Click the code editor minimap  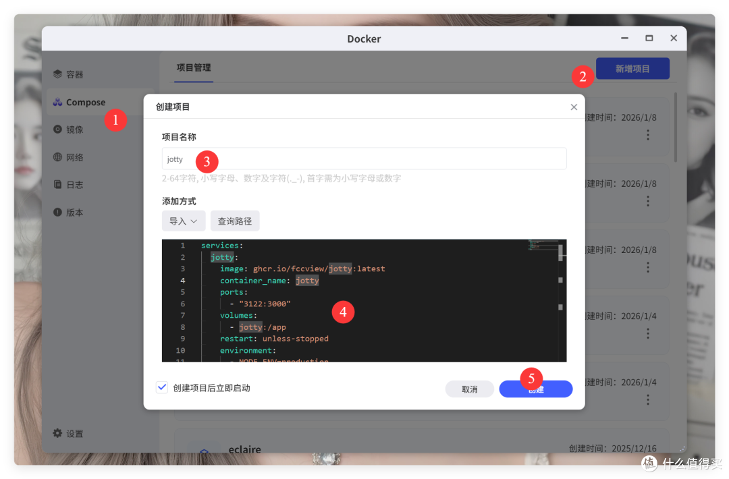[x=543, y=245]
